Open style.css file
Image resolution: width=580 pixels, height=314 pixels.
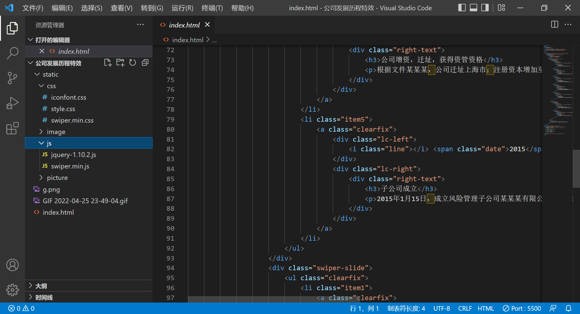pos(89,109)
